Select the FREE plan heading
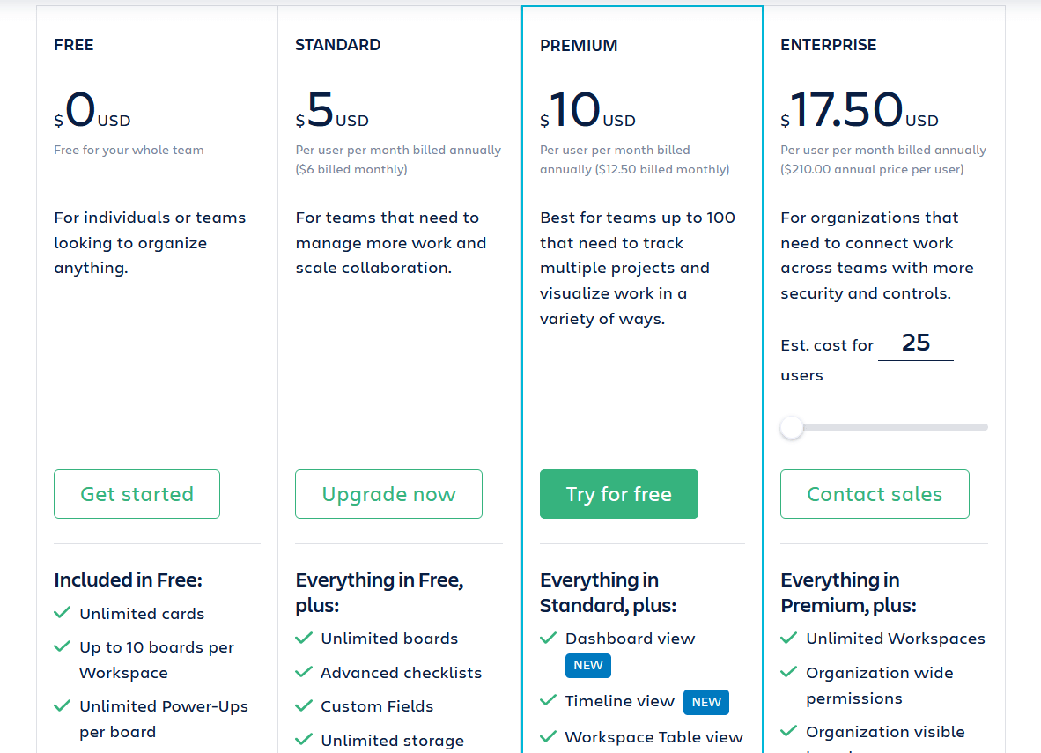The width and height of the screenshot is (1041, 753). tap(74, 44)
